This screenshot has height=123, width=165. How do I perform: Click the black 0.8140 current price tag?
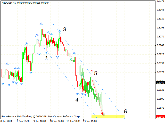pyautogui.click(x=160, y=83)
